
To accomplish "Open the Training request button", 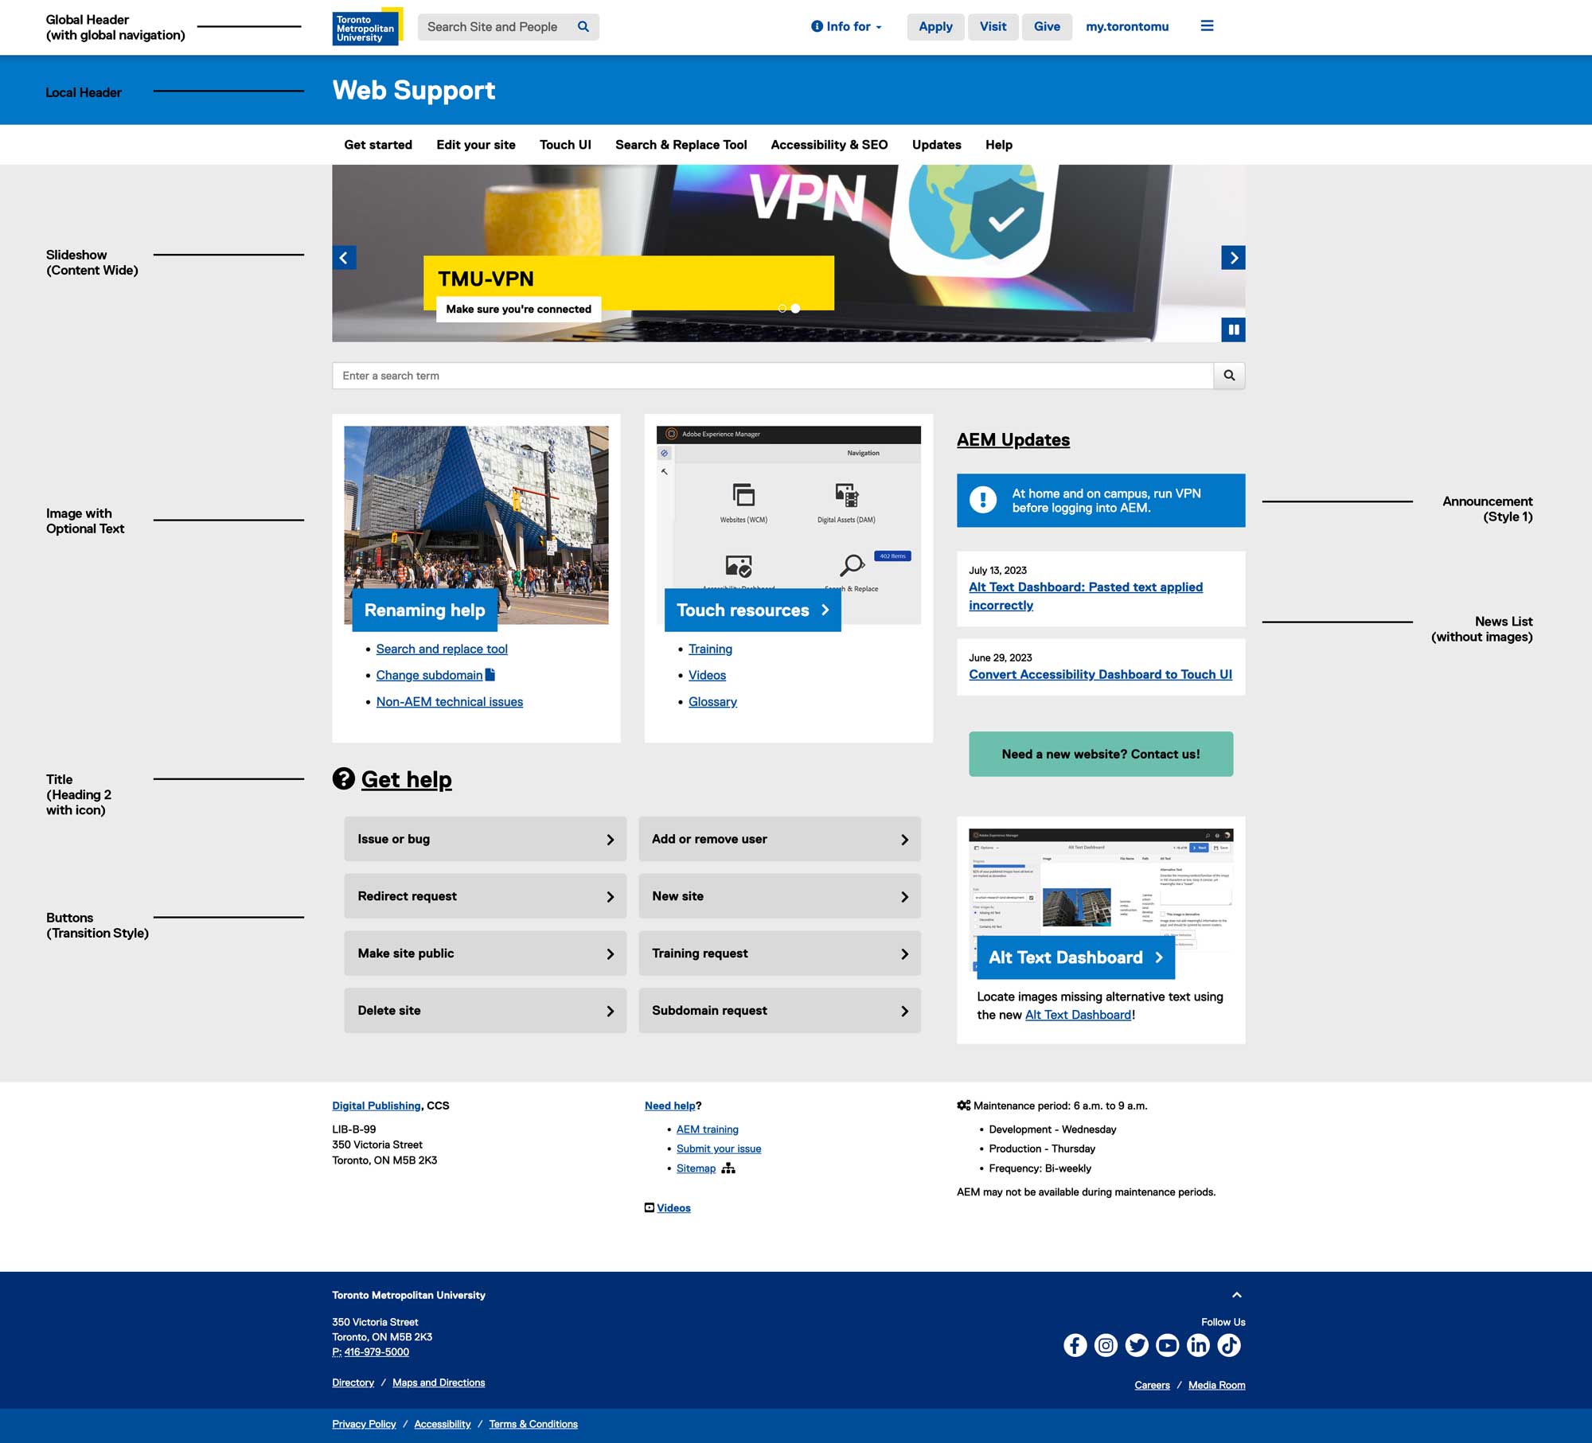I will point(779,954).
